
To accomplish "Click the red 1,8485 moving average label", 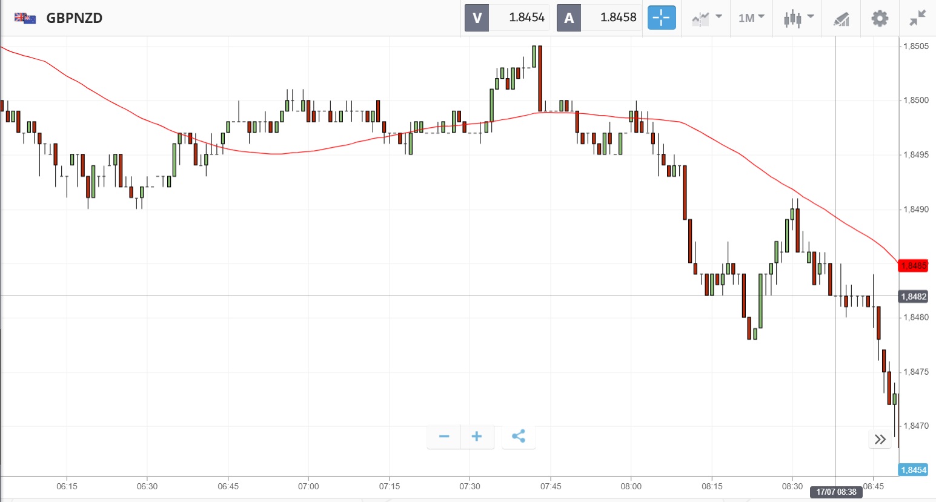I will (914, 266).
